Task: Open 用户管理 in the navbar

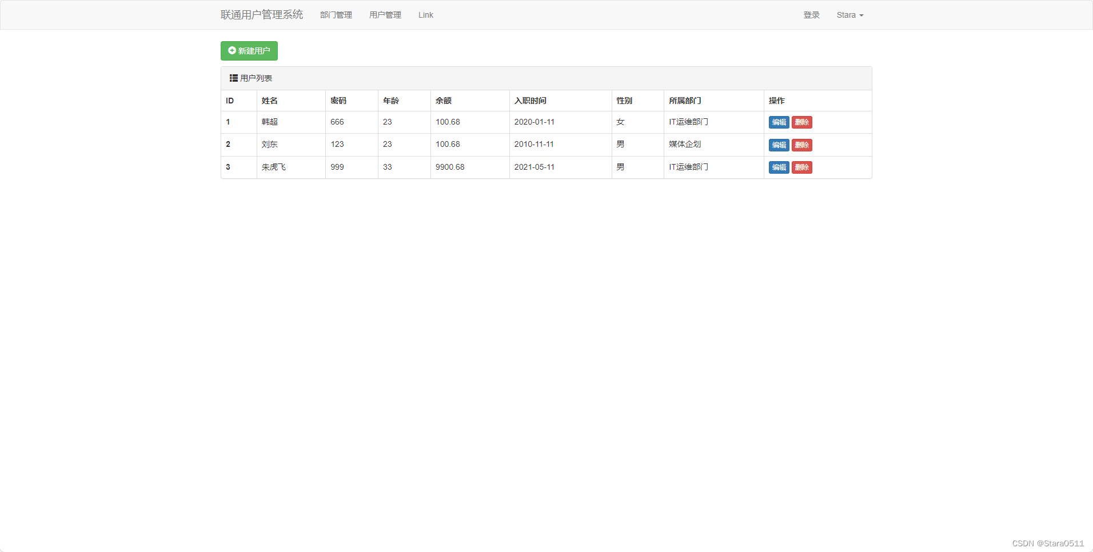Action: pyautogui.click(x=385, y=15)
